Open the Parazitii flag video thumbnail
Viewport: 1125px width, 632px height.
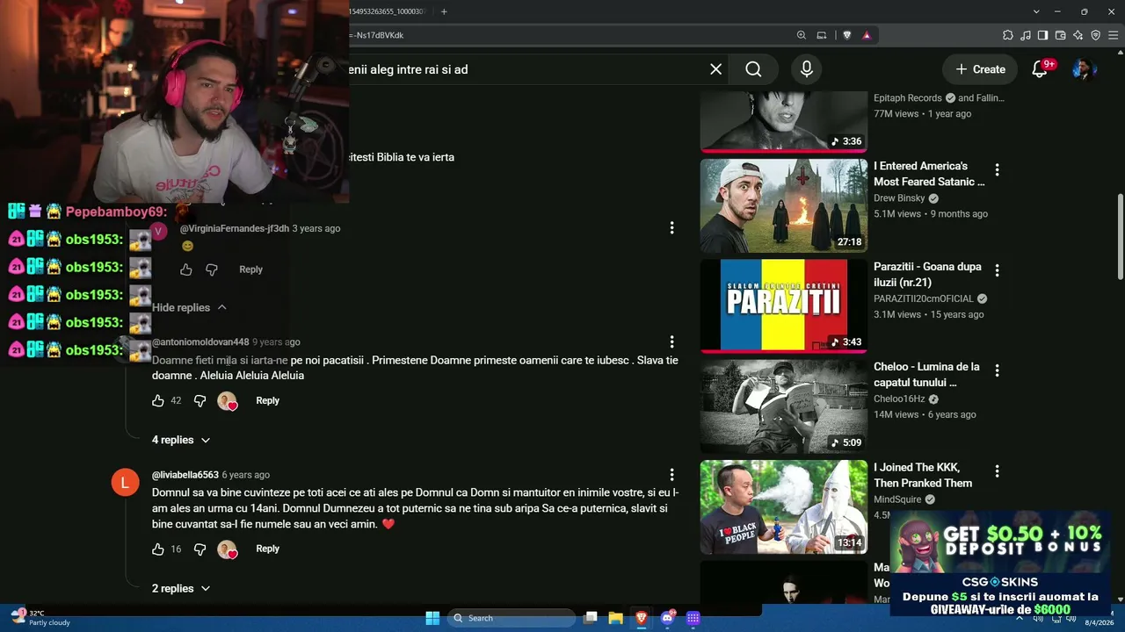click(783, 305)
